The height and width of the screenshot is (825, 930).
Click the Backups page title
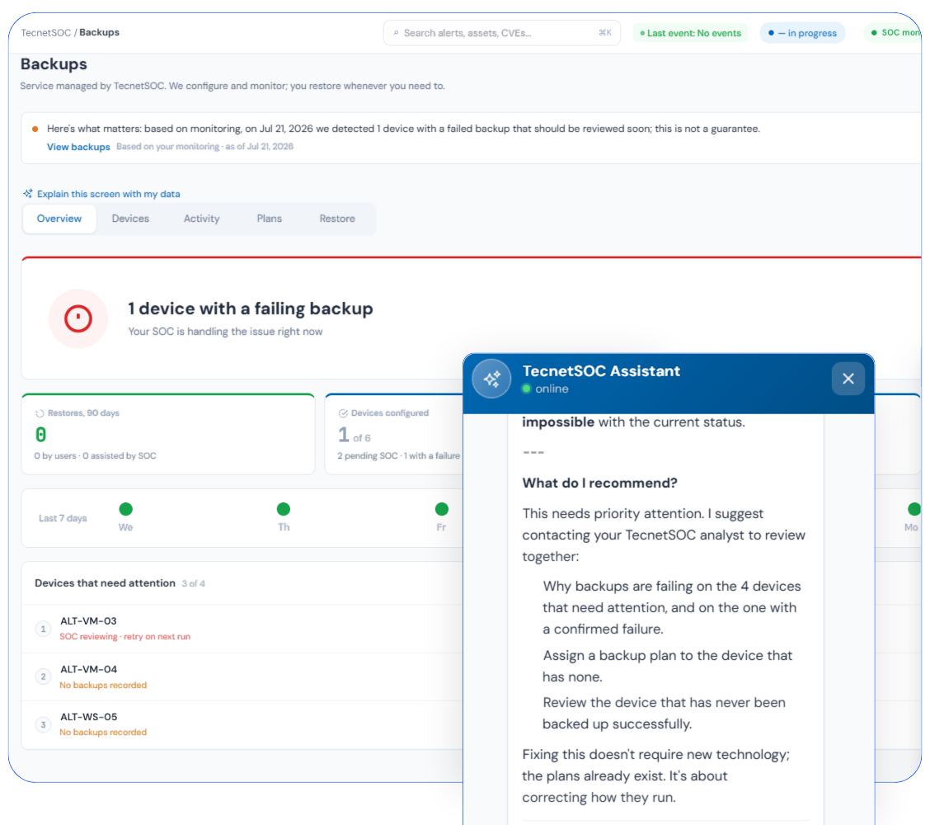(54, 64)
